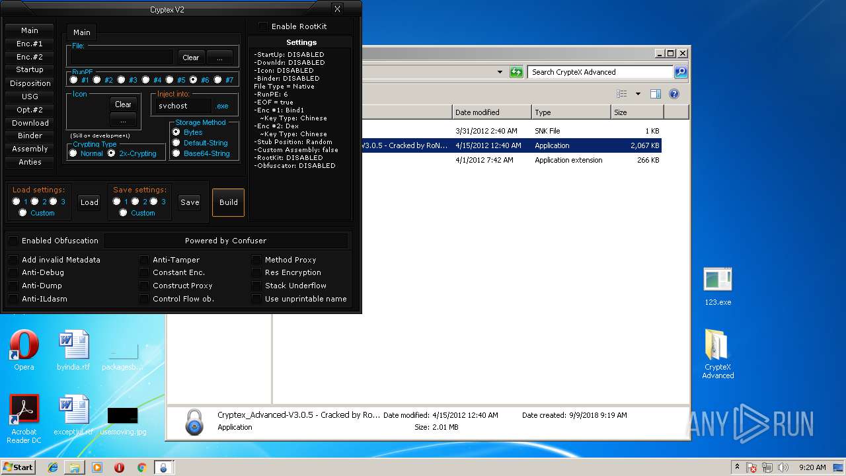Viewport: 846px width, 476px height.
Task: Select Normal crypting type
Action: 73,153
